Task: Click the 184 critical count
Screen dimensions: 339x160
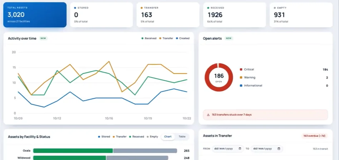Action: click(x=325, y=70)
